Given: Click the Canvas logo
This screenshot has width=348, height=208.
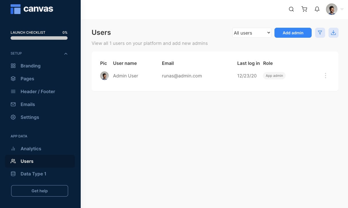Looking at the screenshot, I should pyautogui.click(x=32, y=9).
